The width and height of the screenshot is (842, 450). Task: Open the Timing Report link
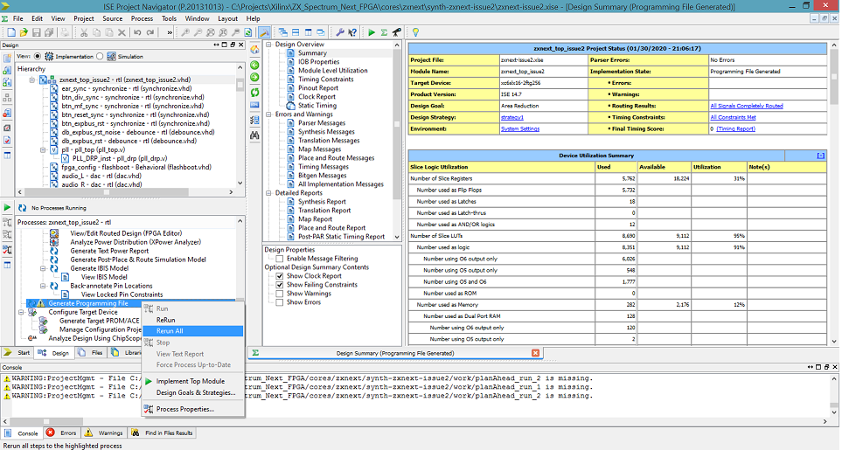[735, 128]
